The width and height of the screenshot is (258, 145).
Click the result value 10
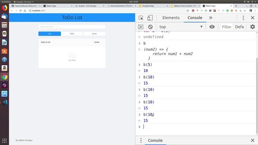point(146,71)
